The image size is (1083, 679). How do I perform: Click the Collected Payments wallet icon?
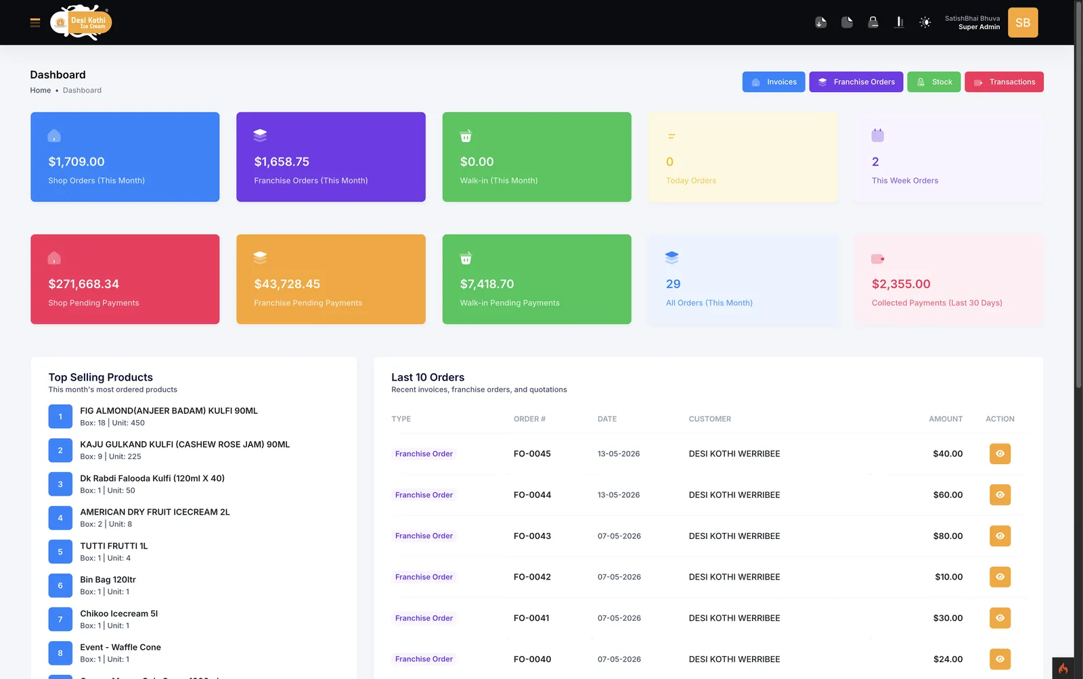(878, 258)
